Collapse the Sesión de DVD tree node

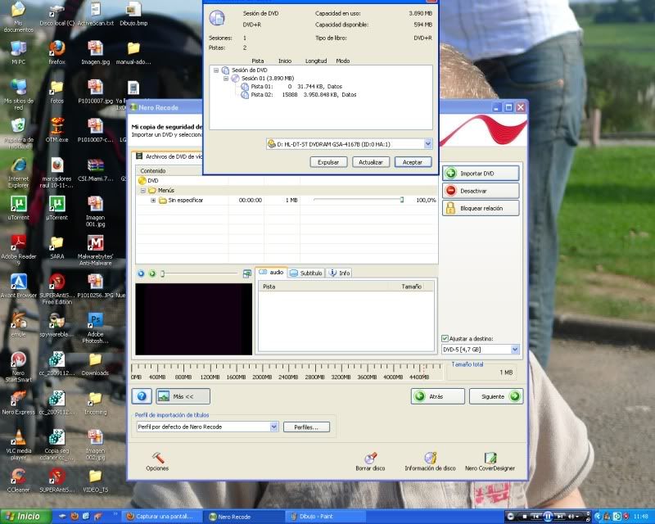click(216, 70)
